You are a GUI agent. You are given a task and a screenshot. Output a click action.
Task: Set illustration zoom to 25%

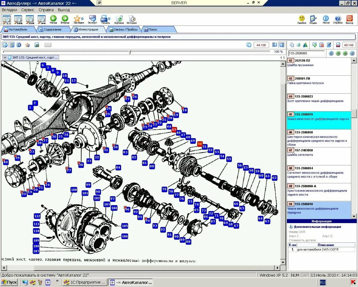pos(30,19)
